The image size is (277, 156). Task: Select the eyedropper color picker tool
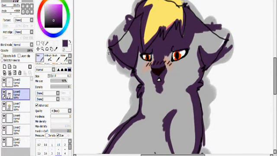pos(56,49)
